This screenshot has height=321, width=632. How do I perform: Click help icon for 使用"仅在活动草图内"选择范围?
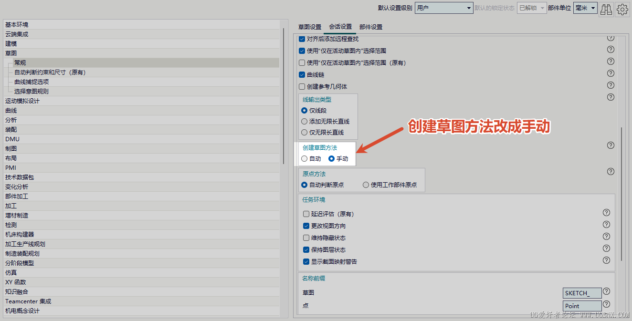pyautogui.click(x=611, y=50)
